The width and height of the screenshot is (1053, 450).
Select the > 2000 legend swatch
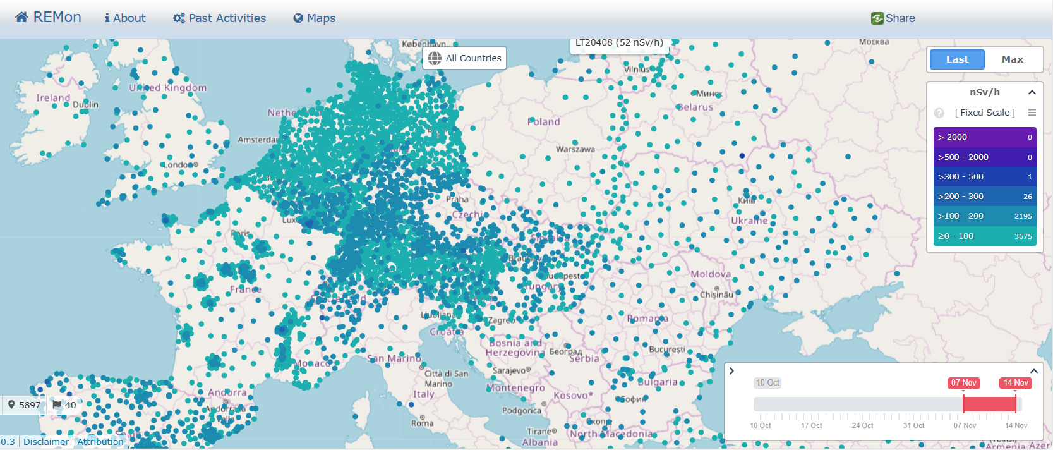(985, 137)
